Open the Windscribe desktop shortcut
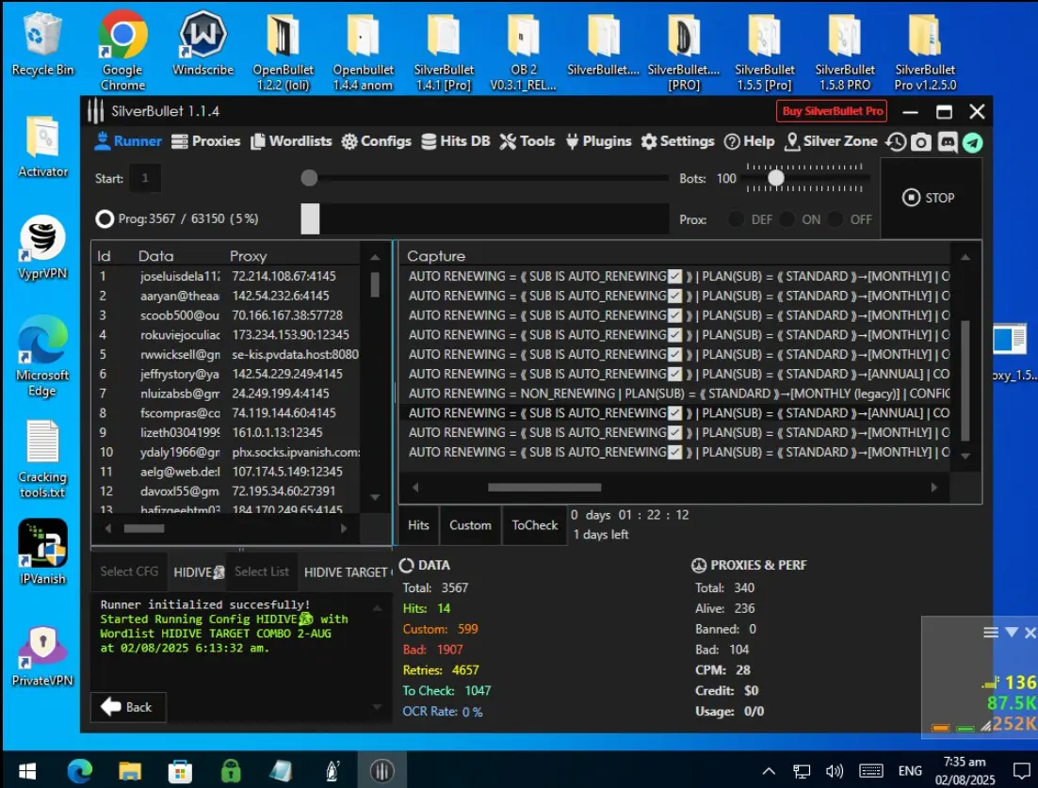 tap(203, 43)
